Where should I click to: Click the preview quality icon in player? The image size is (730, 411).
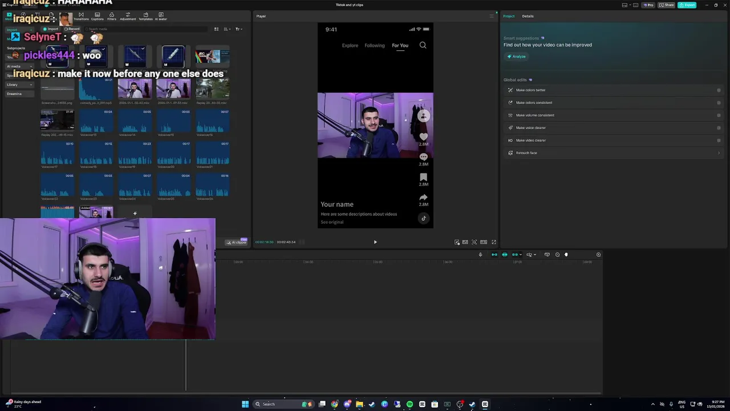(465, 242)
